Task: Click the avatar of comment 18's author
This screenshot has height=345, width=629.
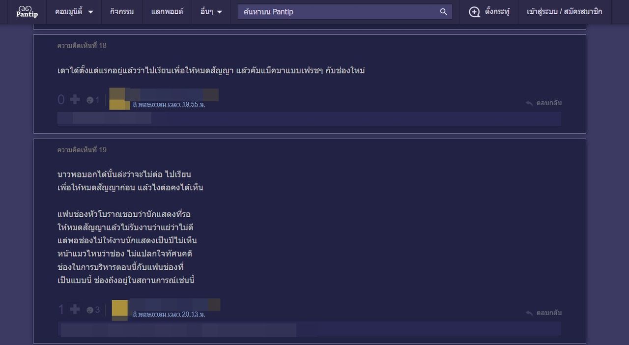Action: [119, 99]
